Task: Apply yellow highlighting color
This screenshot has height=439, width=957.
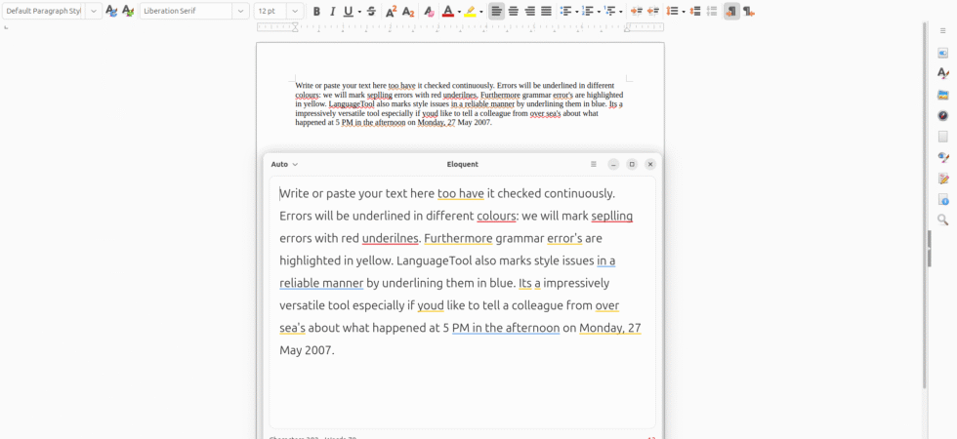Action: pos(470,11)
